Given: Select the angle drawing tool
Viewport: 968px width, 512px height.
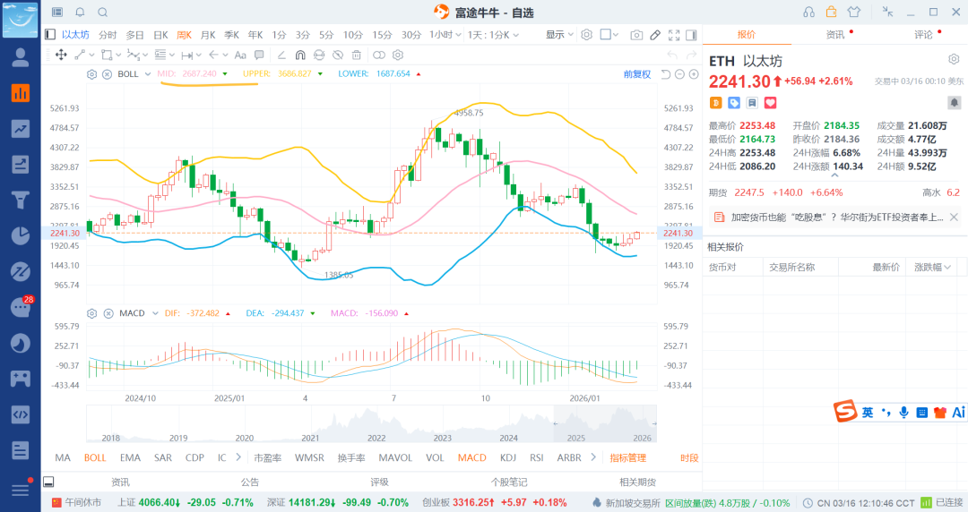Looking at the screenshot, I should [282, 55].
